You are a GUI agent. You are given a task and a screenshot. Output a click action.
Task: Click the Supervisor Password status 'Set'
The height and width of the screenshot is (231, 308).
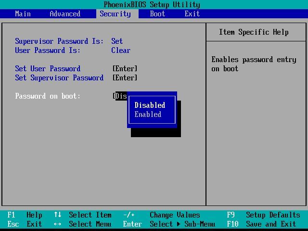click(117, 41)
